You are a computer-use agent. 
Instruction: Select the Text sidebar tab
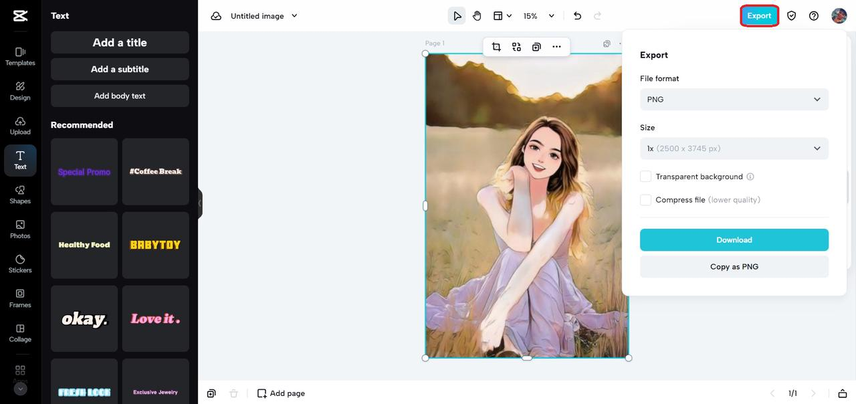[x=20, y=160]
